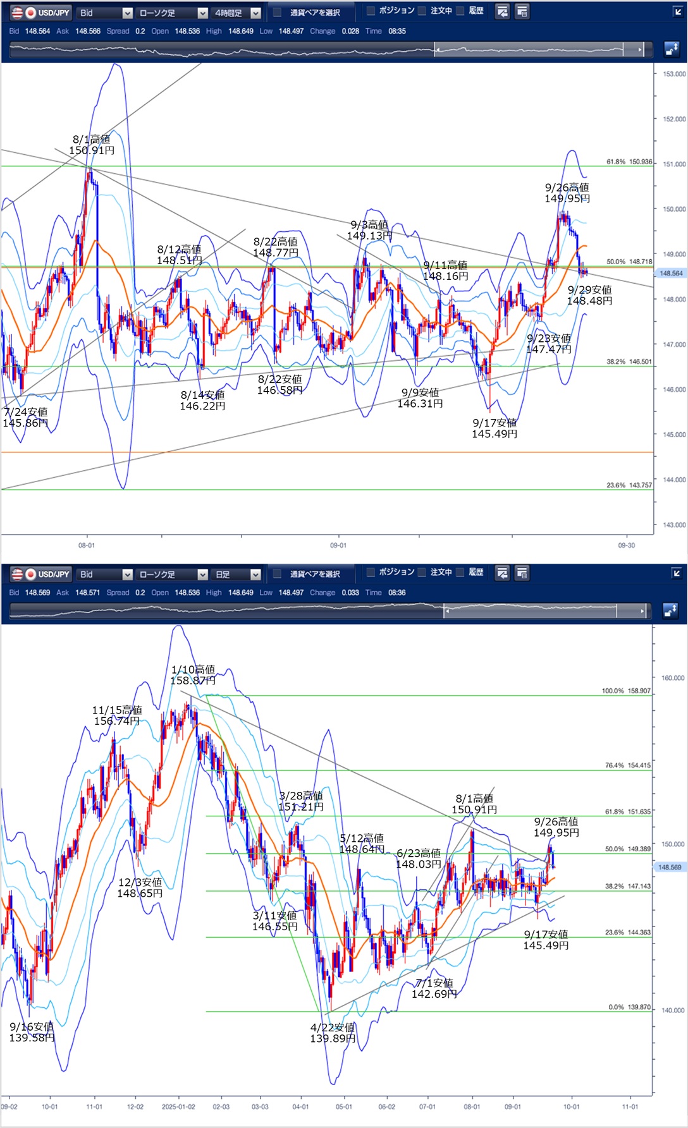
Task: Click USD/JPY pair button in upper chart
Action: 40,13
